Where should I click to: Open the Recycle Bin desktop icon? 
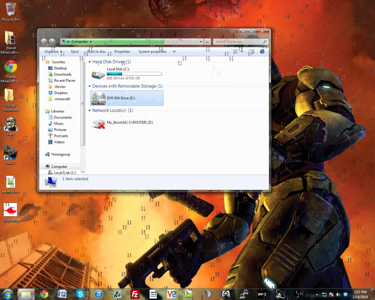coord(11,12)
